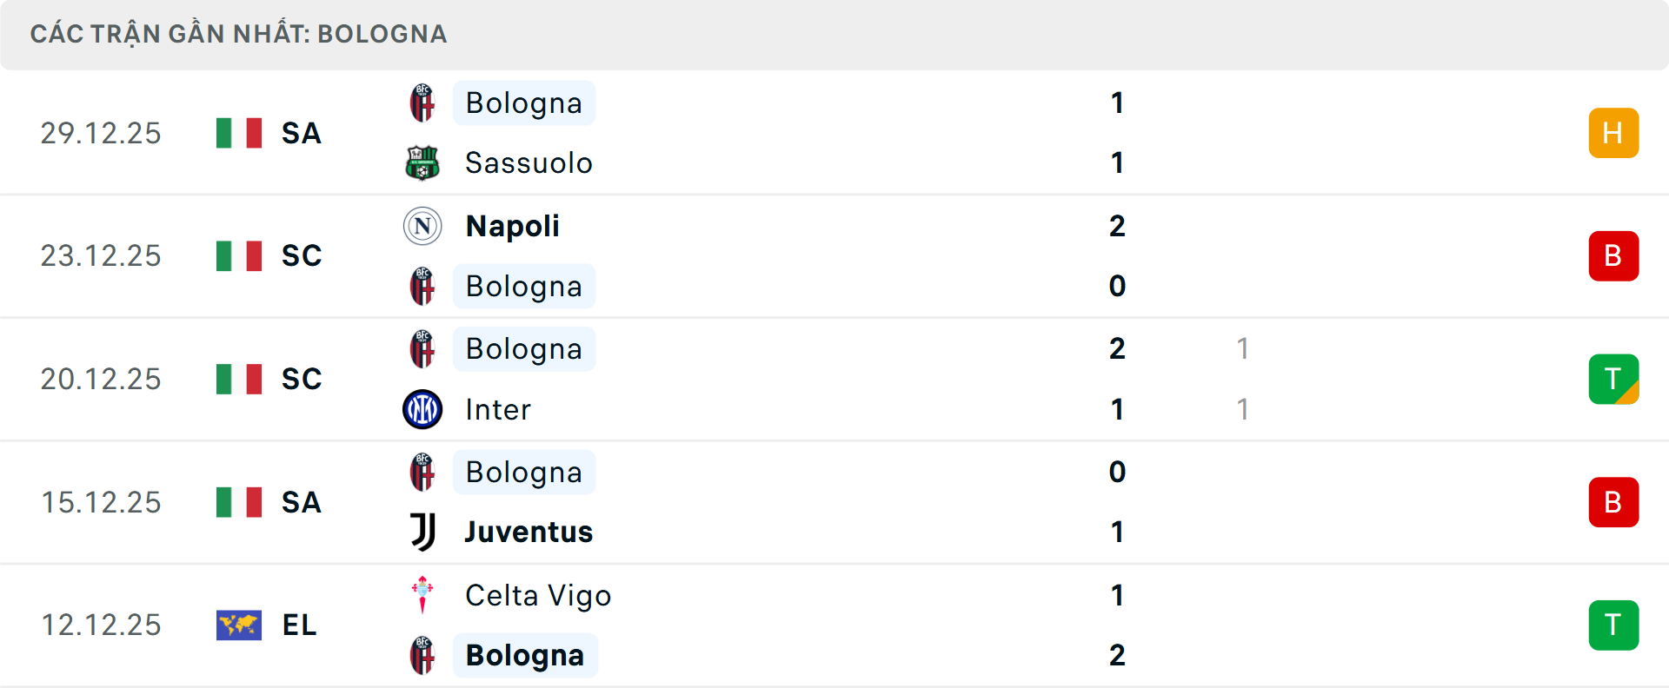Click the orange H draw result badge
The height and width of the screenshot is (688, 1669).
tap(1613, 133)
